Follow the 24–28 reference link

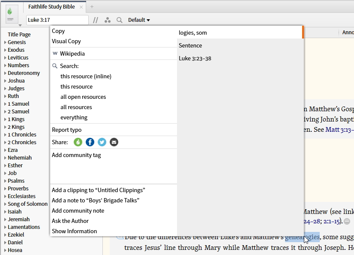pos(312,222)
